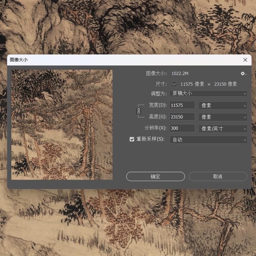Click the 图像大小 dialog title bar text

[x=19, y=60]
